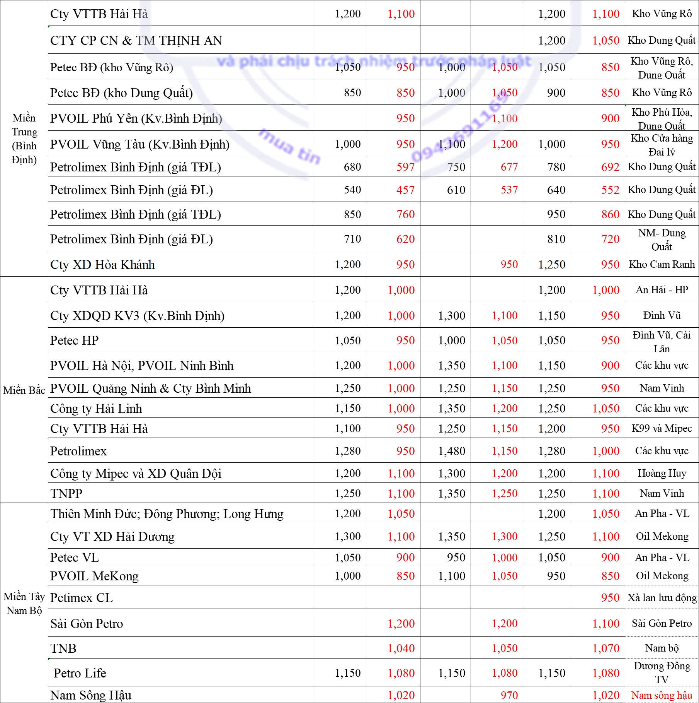Select the 'Cty XD Hòa Khánh' cell
Viewport: 699px width, 703px height.
click(181, 264)
